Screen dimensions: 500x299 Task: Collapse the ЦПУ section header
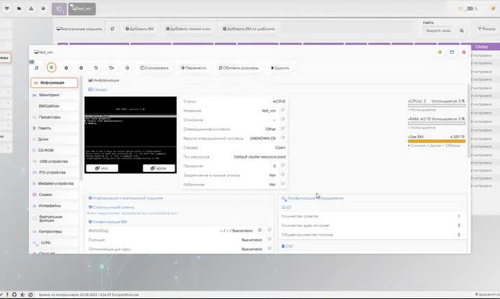point(287,207)
